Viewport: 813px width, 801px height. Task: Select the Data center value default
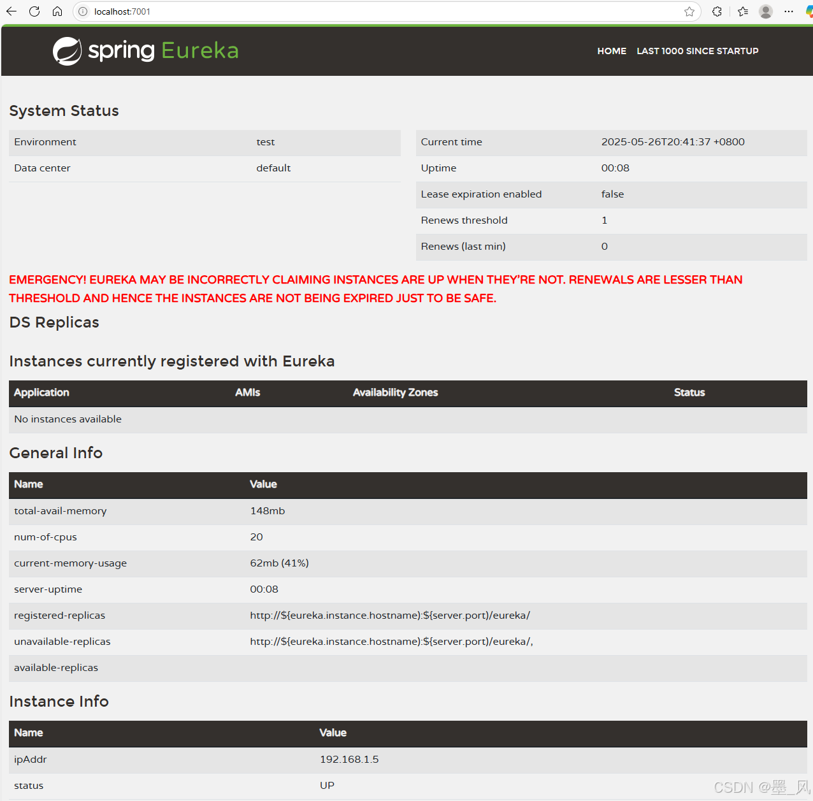point(273,168)
